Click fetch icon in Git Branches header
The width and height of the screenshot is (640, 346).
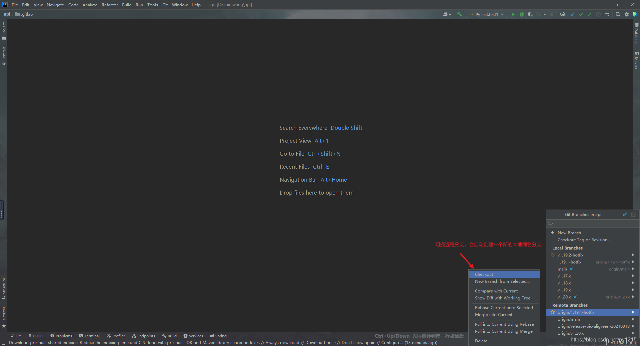pos(625,215)
